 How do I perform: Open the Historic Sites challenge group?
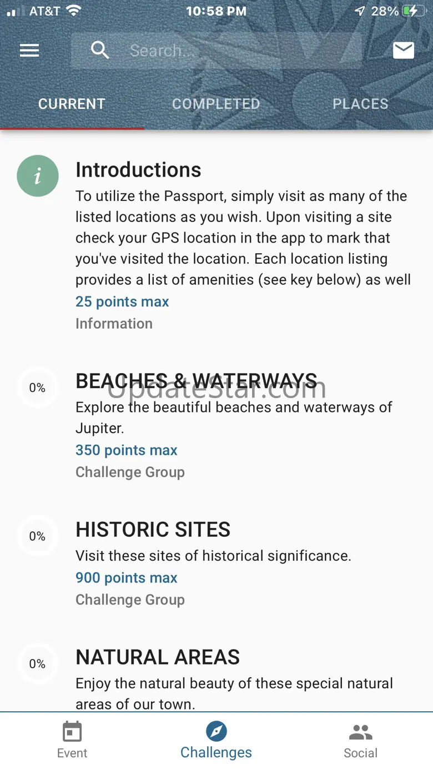click(x=153, y=530)
